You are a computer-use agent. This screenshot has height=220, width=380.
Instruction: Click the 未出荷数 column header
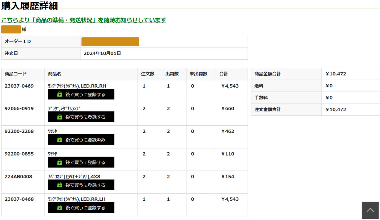pos(201,74)
